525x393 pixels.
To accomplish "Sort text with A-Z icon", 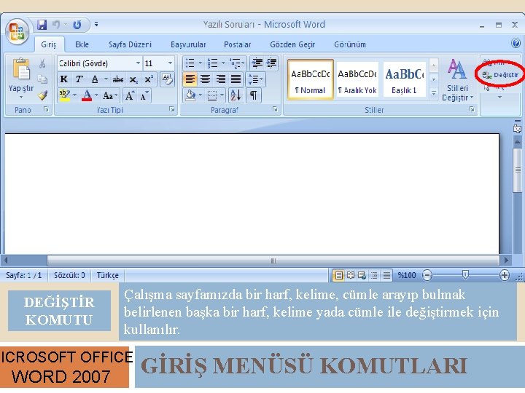I will pyautogui.click(x=236, y=95).
